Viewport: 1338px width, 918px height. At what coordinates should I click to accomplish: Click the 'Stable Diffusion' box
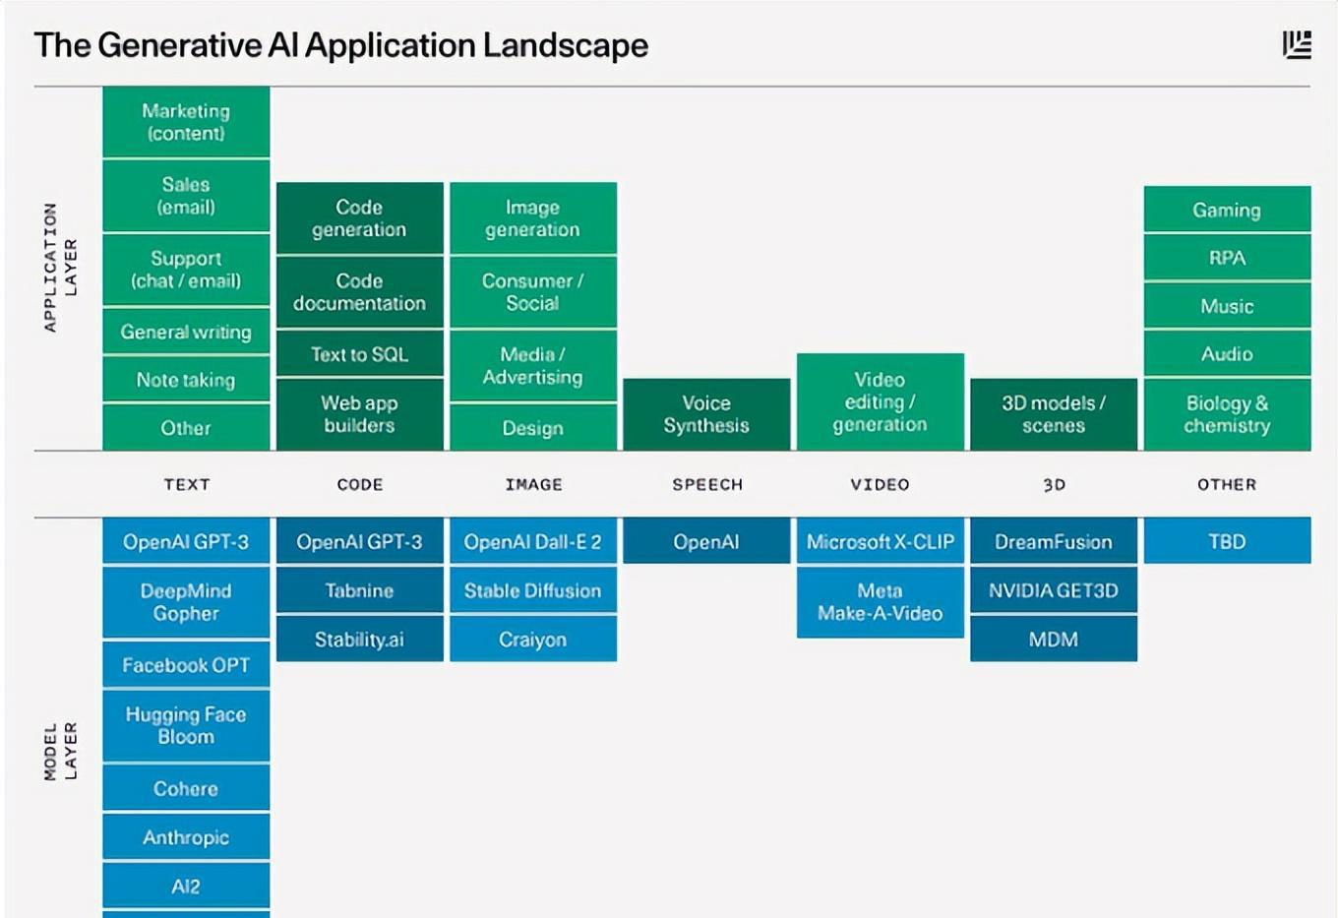coord(533,590)
